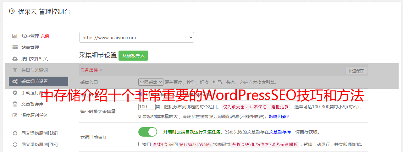Open 文章暂存库 in the sidebar

(x=32, y=104)
